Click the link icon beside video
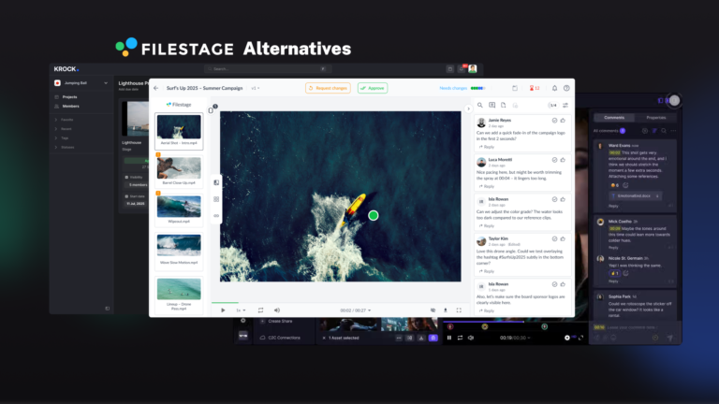The width and height of the screenshot is (719, 404). (216, 216)
